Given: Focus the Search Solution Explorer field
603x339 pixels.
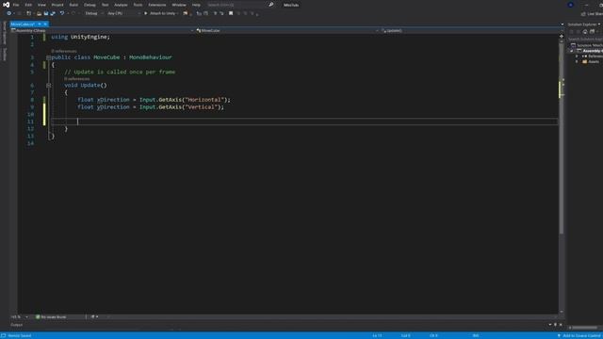Looking at the screenshot, I should (x=585, y=40).
